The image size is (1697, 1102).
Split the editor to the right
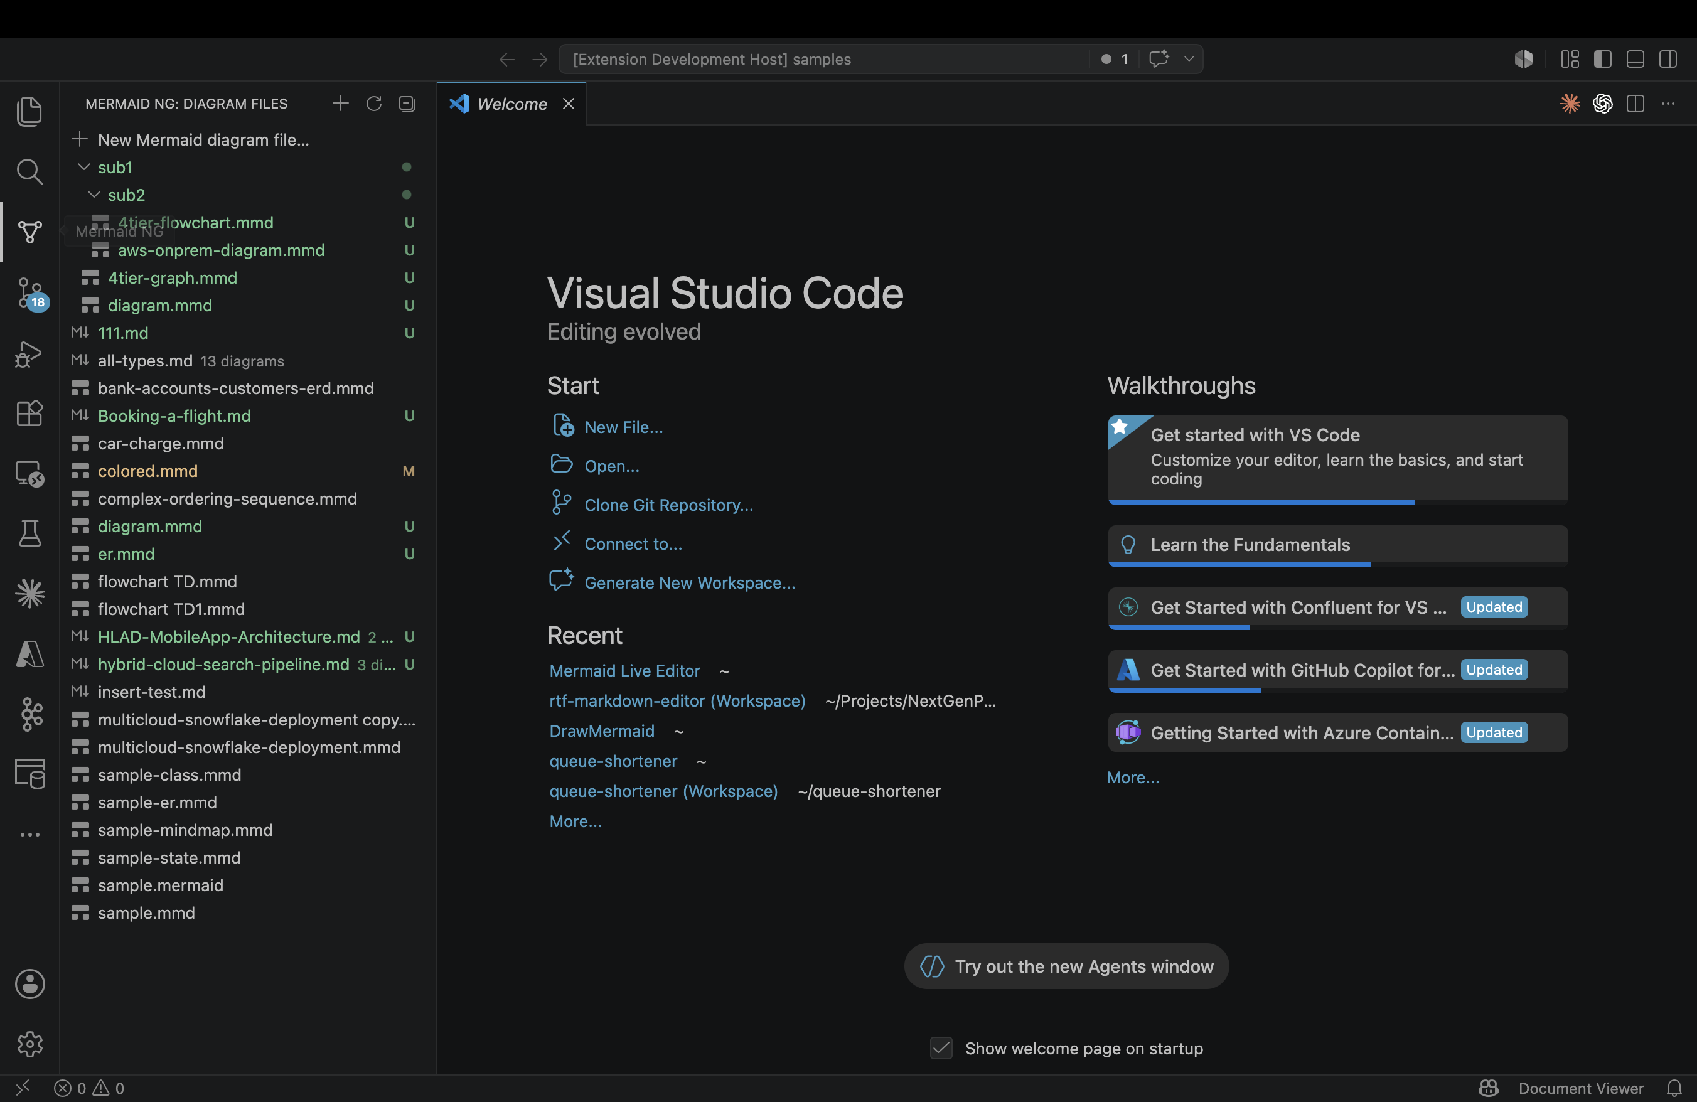[x=1635, y=104]
